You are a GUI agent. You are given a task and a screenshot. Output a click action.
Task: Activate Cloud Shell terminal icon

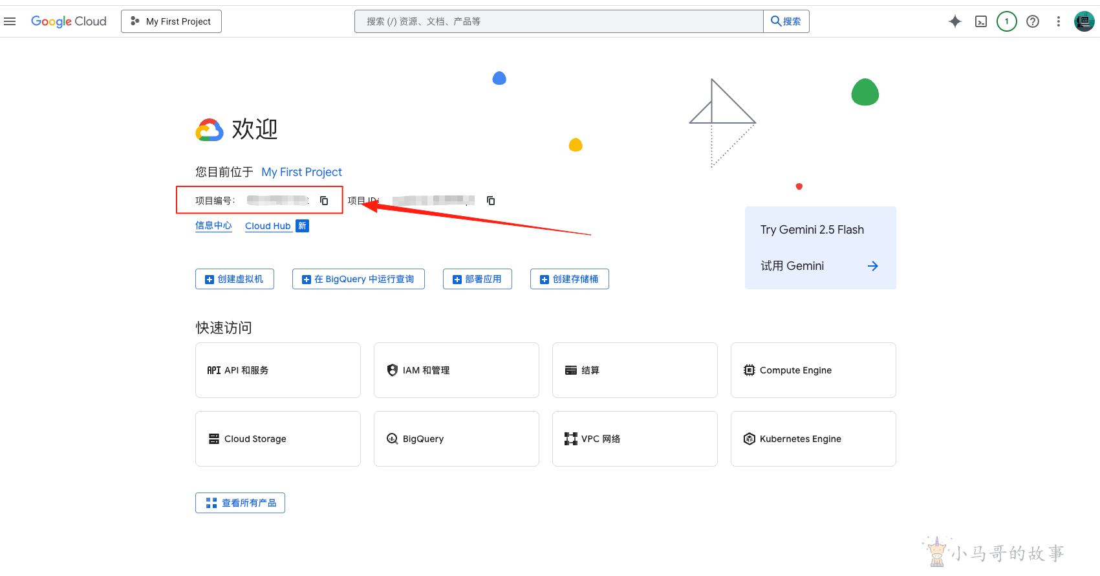(x=981, y=21)
